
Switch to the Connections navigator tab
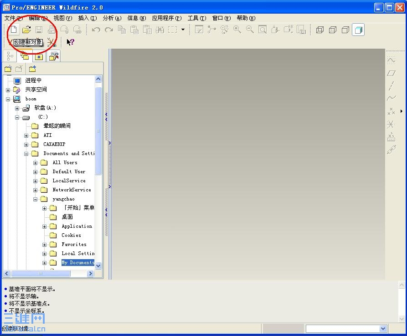click(x=54, y=56)
